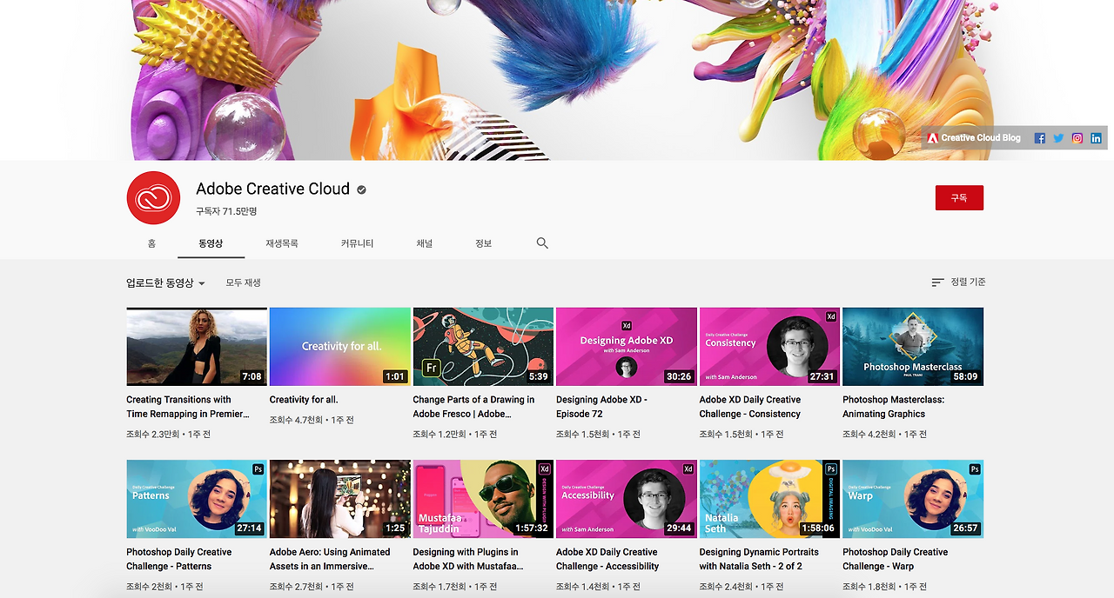Viewport: 1114px width, 598px height.
Task: Click title 'Change Parts of a Drawing'
Action: (x=473, y=407)
